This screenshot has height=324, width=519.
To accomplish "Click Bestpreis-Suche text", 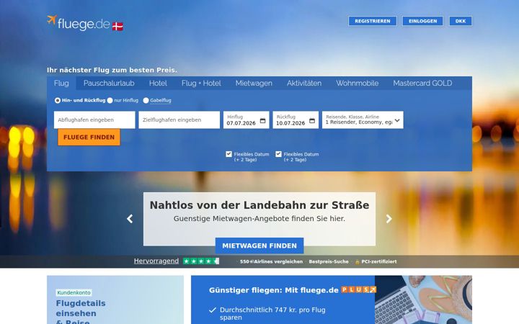I will click(329, 261).
